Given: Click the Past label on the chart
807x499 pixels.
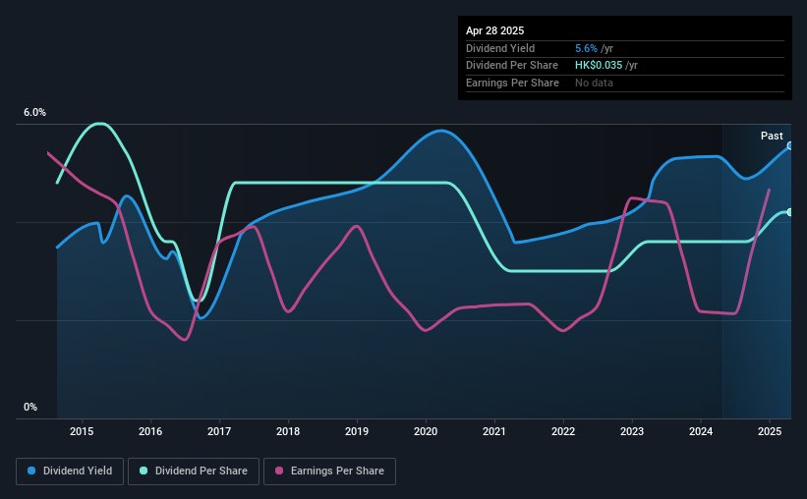Looking at the screenshot, I should [772, 136].
